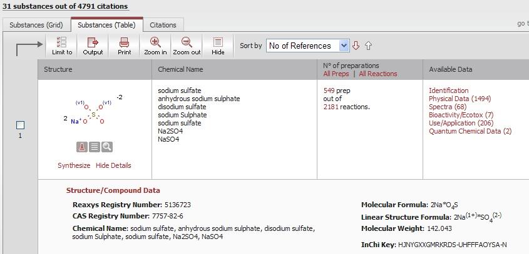Click the Hide toolbar icon
The height and width of the screenshot is (254, 529).
pos(218,46)
